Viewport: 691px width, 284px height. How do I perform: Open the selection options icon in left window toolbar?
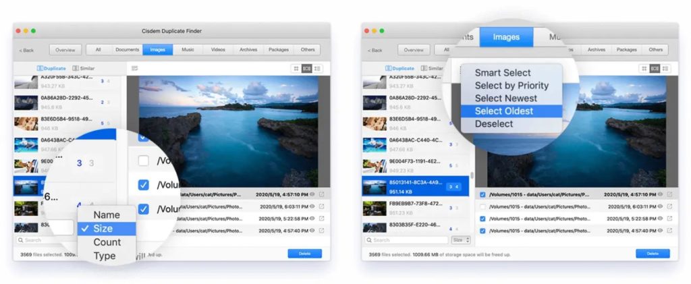pyautogui.click(x=135, y=69)
